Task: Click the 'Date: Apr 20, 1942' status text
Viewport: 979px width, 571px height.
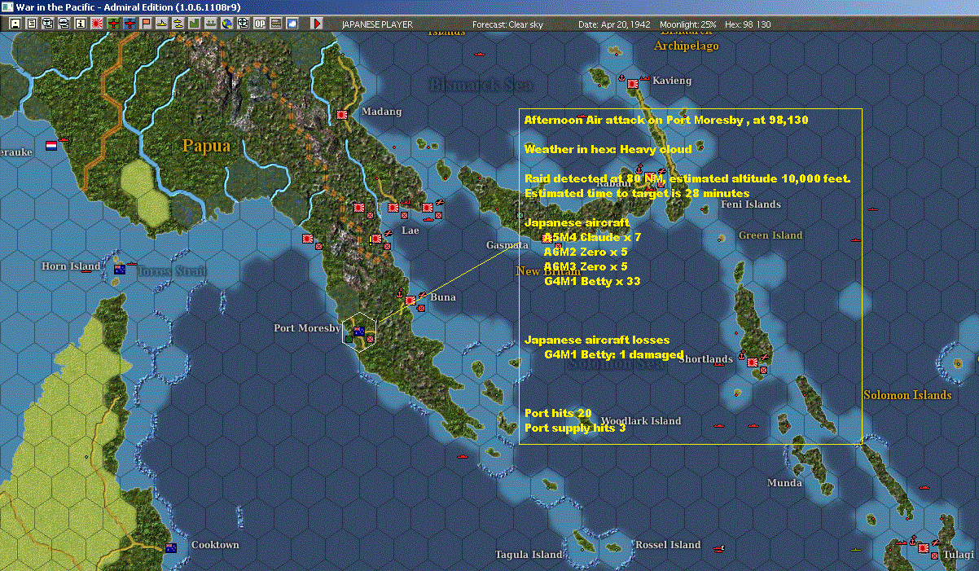Action: tap(614, 24)
